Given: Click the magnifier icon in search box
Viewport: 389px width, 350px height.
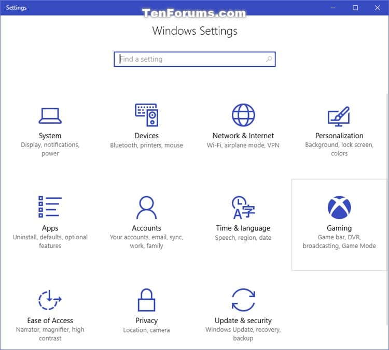Looking at the screenshot, I should coord(269,59).
